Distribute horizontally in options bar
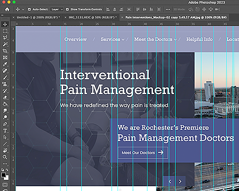This screenshot has height=191, width=239. pos(129,10)
